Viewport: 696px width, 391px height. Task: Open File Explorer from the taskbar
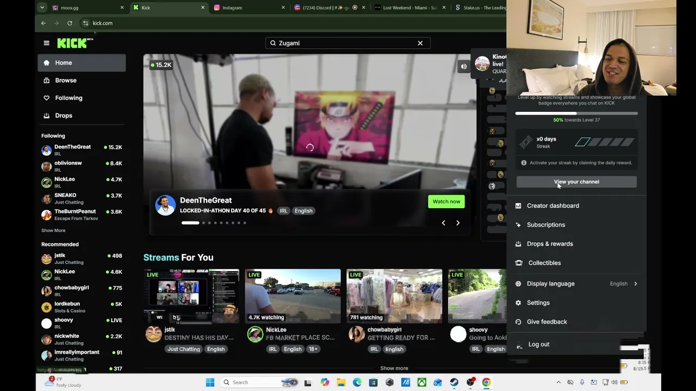(341, 382)
